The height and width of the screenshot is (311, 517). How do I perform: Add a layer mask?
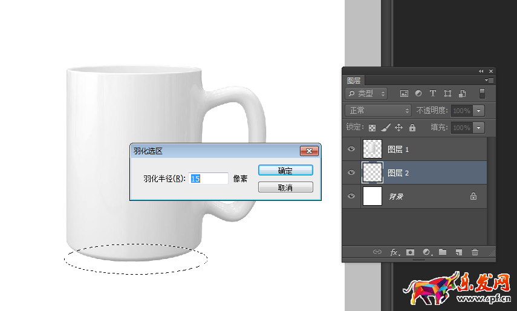[411, 252]
